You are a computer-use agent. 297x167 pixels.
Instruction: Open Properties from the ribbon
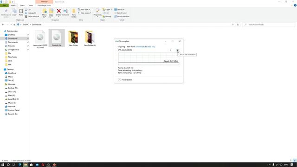point(97,13)
